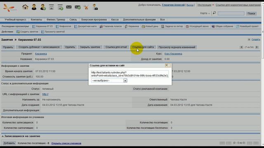The height and width of the screenshot is (148, 264).
Task: Click the Создать link at top right
Action: [x=256, y=39]
